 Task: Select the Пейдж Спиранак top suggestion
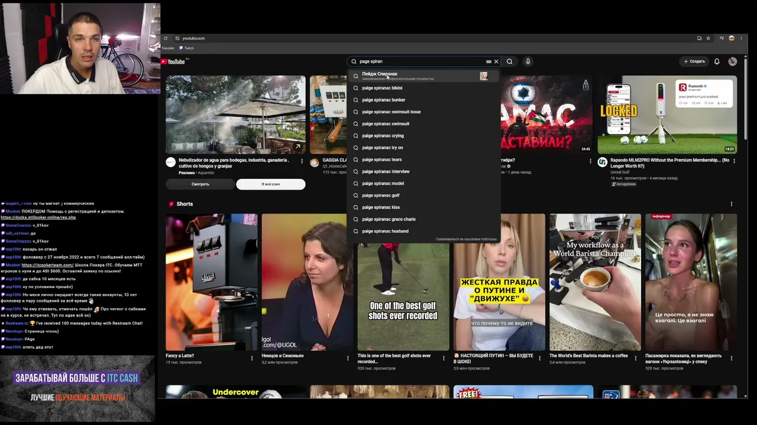[423, 76]
